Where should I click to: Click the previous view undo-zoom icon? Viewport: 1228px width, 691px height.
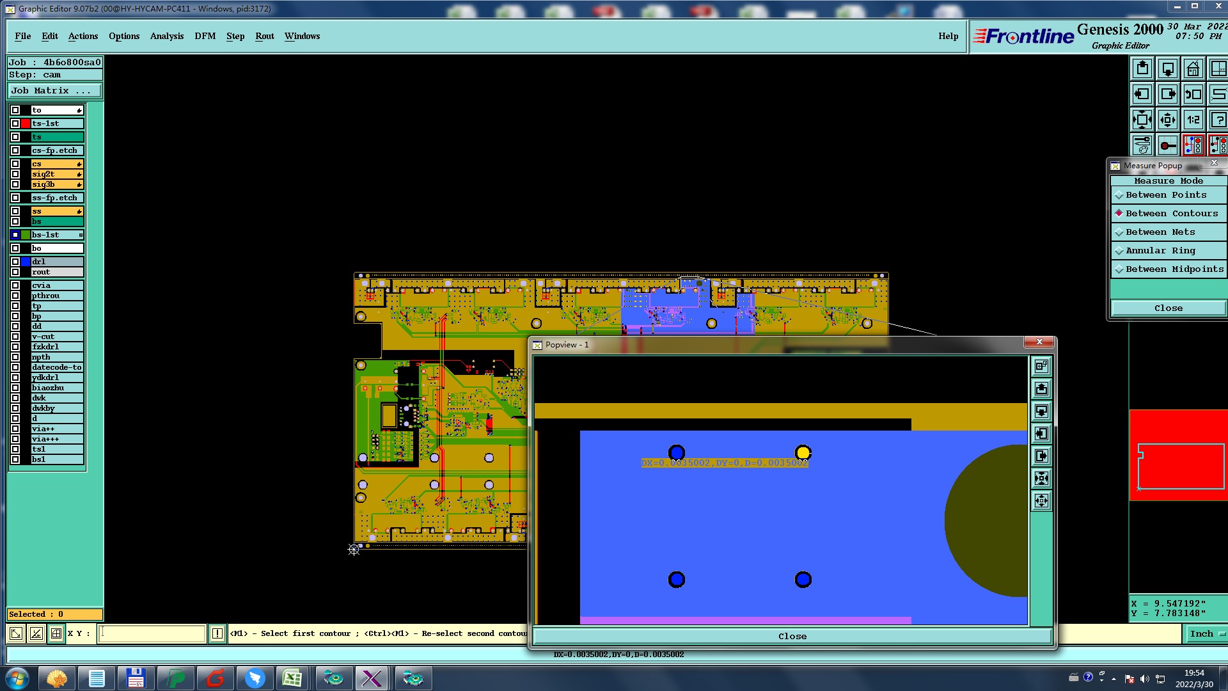pyautogui.click(x=1193, y=94)
